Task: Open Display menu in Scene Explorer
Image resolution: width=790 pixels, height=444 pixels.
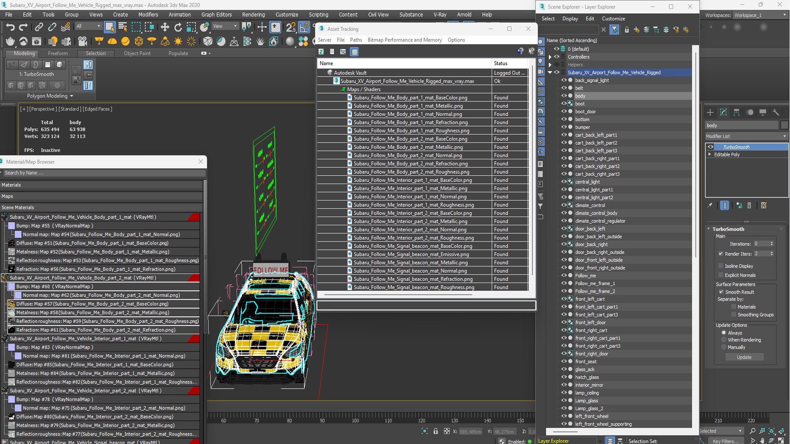Action: [x=570, y=19]
